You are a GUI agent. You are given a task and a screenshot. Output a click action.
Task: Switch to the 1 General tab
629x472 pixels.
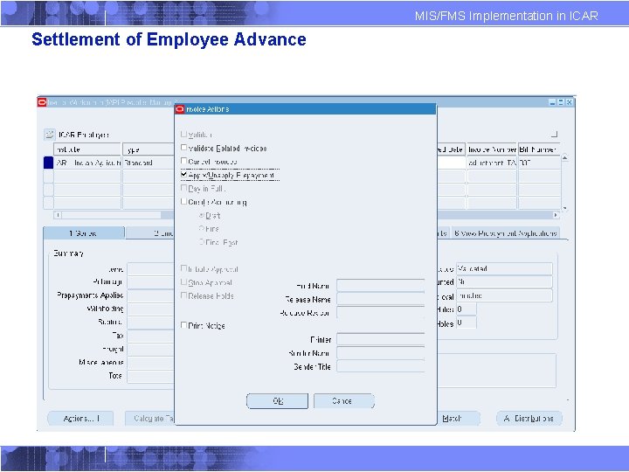[84, 233]
